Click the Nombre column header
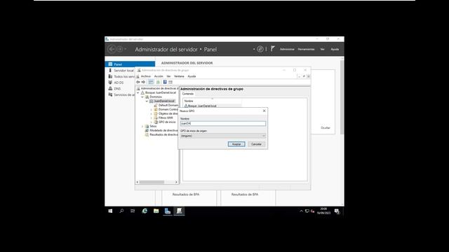Image resolution: width=449 pixels, height=252 pixels. coord(212,101)
